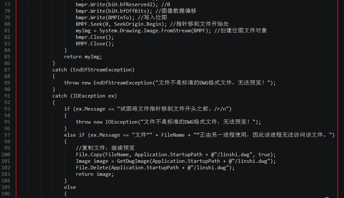Click line number 85 in the gutter
Image resolution: width=344 pixels, height=198 pixels.
7,57
